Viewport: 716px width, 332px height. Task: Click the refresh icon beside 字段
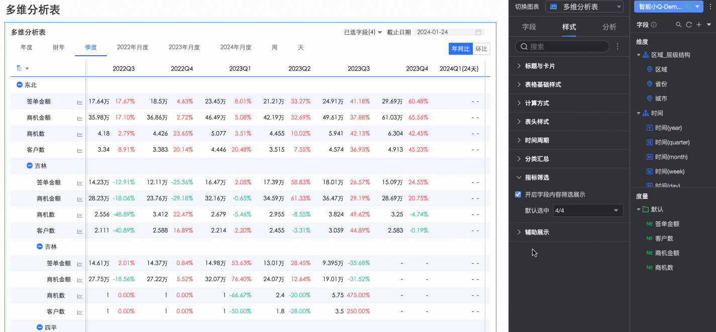pyautogui.click(x=689, y=25)
